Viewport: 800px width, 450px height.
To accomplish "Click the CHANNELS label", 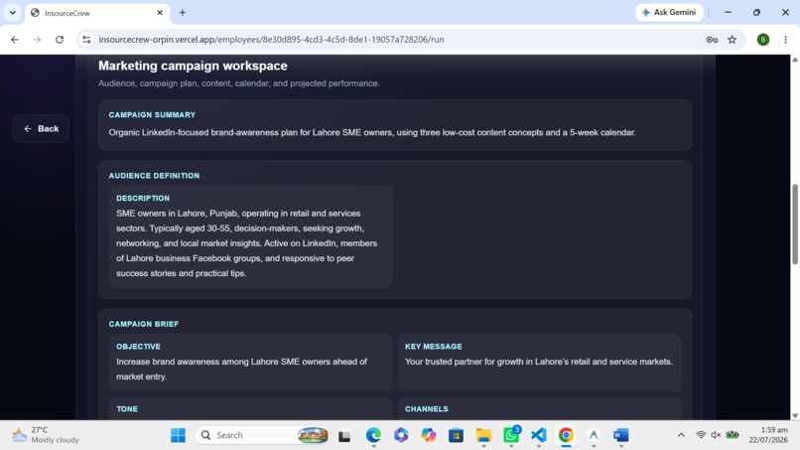I will 427,409.
